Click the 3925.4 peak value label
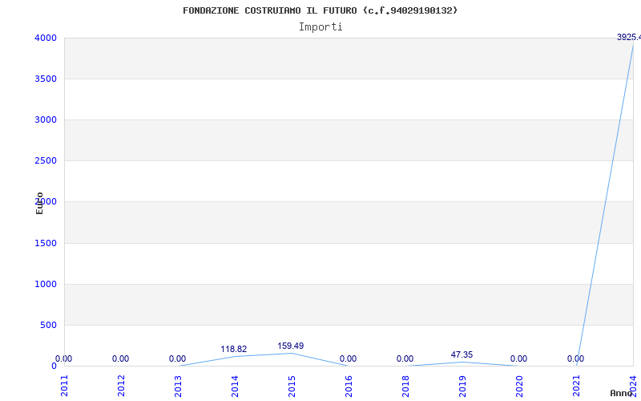This screenshot has height=401, width=641. (629, 38)
